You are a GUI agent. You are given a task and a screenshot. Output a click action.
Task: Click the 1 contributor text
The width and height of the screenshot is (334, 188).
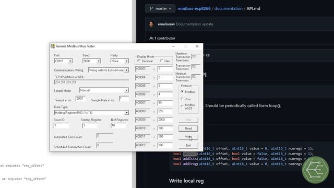[165, 38]
